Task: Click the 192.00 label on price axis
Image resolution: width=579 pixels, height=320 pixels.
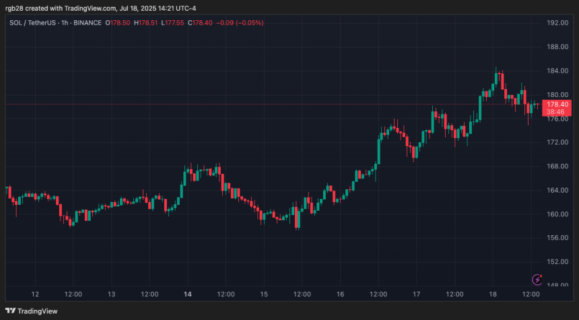Action: [x=558, y=23]
